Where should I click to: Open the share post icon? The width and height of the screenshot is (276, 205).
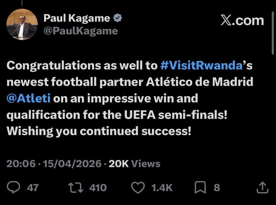(262, 187)
